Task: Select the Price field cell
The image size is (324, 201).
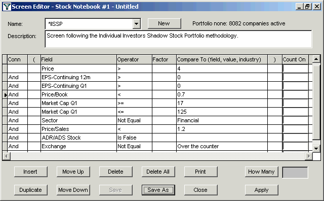Action: coord(78,69)
